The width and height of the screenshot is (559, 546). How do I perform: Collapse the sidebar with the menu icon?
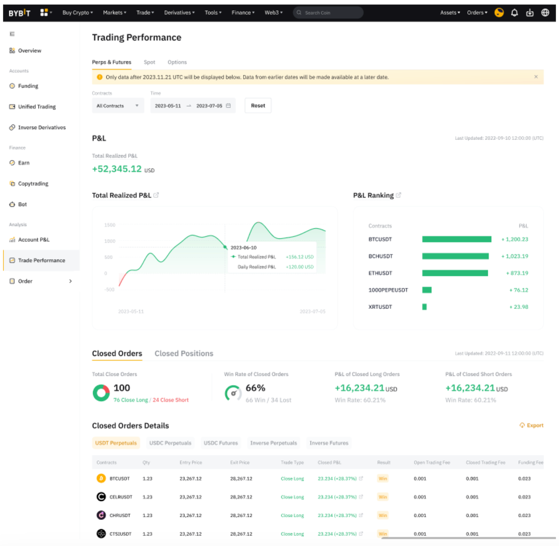[12, 34]
